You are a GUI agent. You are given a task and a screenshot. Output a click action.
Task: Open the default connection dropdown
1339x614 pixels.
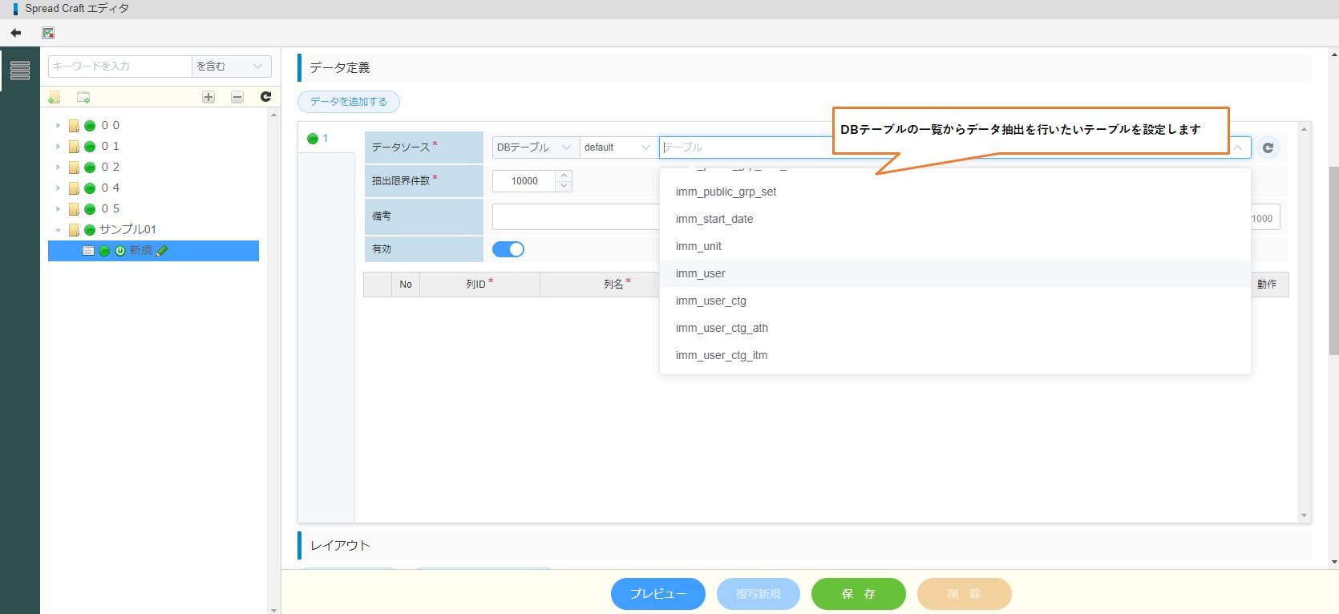(617, 147)
